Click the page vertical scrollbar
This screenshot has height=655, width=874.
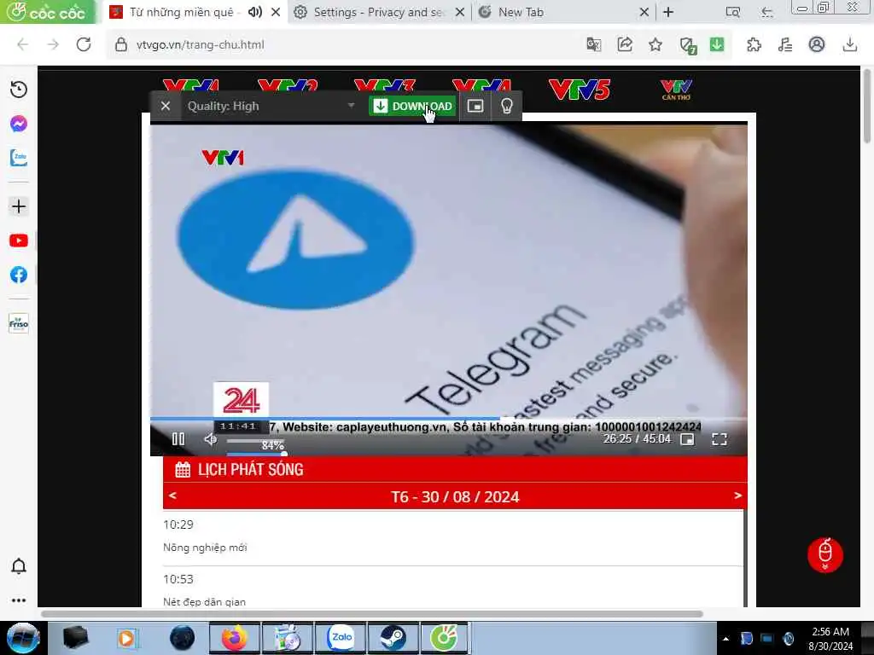pos(867,106)
